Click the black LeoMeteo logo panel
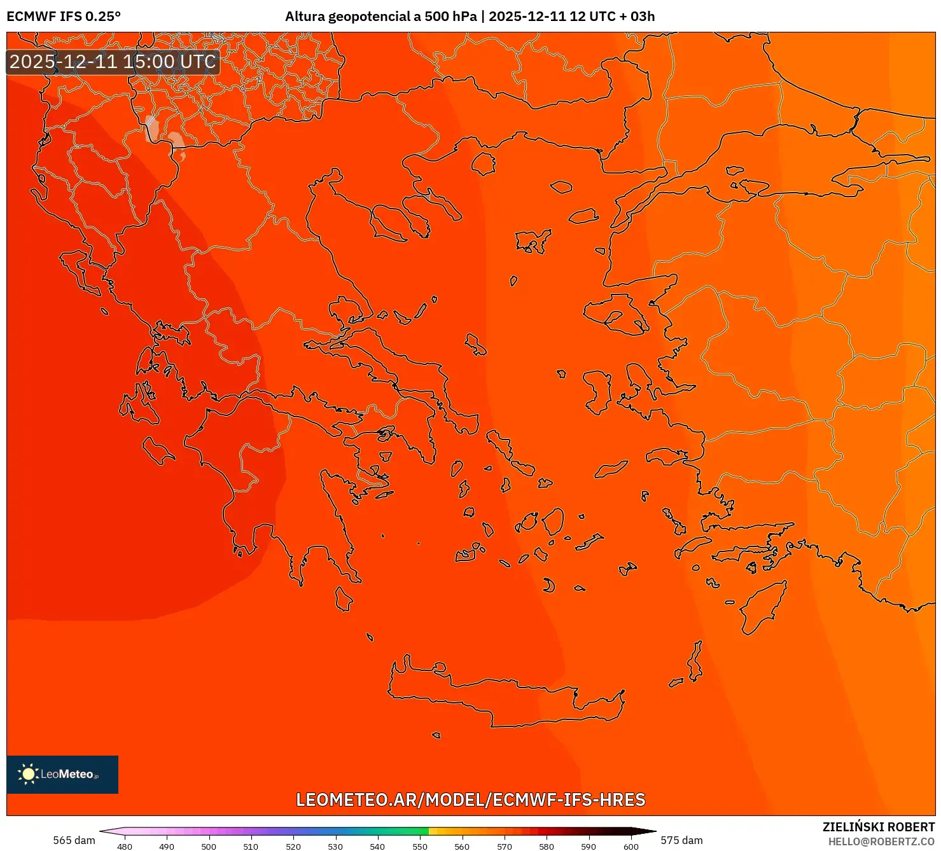The width and height of the screenshot is (941, 851). pyautogui.click(x=62, y=775)
